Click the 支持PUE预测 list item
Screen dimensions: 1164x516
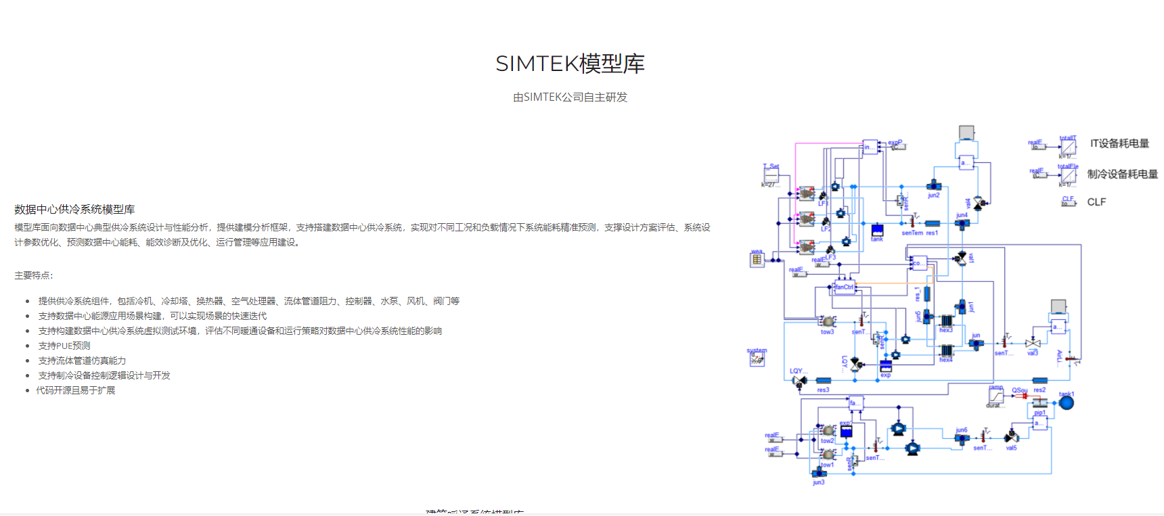[x=64, y=346]
